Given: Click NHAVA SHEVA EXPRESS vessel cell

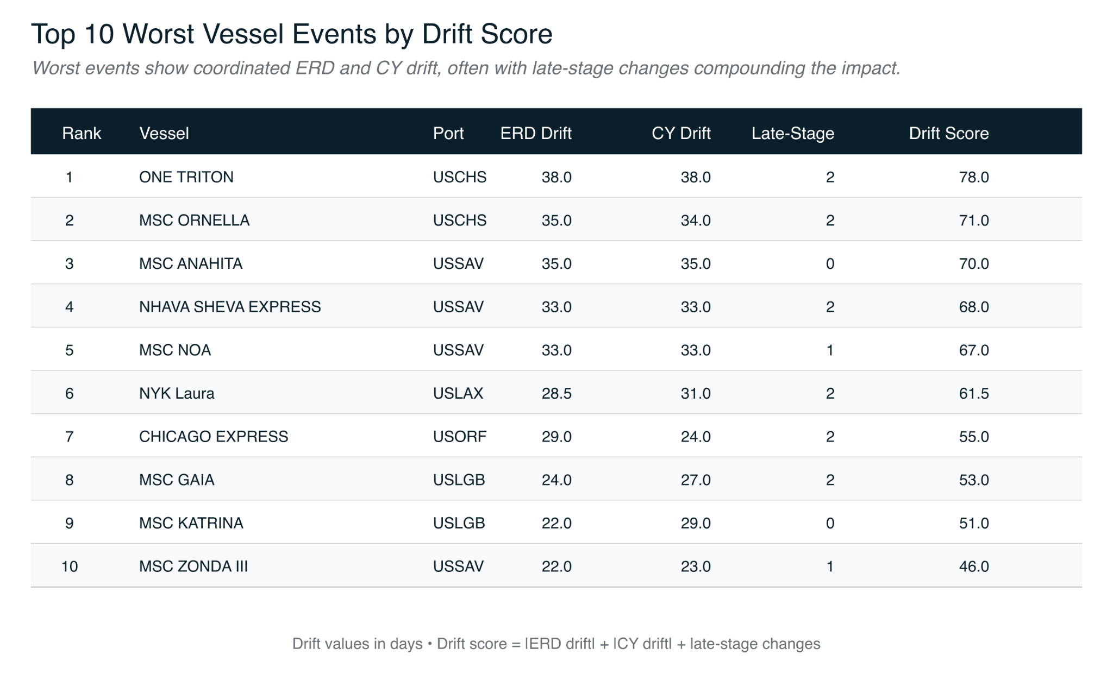Looking at the screenshot, I should point(229,307).
